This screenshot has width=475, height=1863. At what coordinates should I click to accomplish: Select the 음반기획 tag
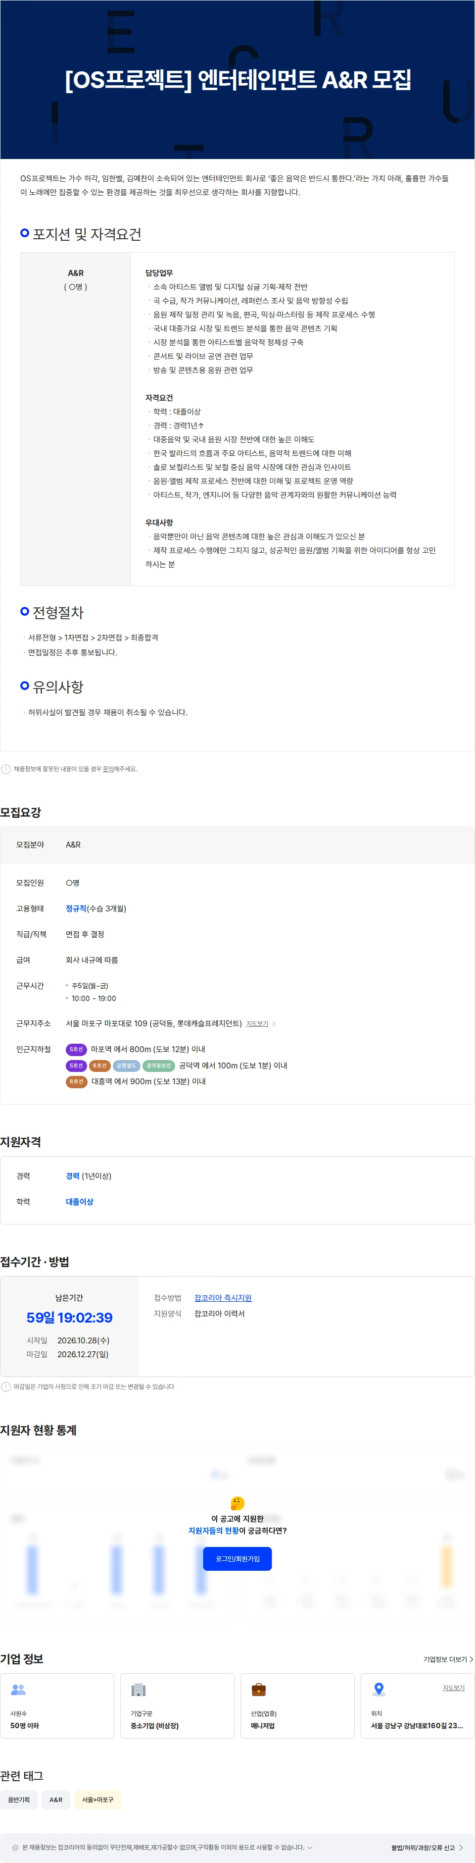pos(19,1800)
